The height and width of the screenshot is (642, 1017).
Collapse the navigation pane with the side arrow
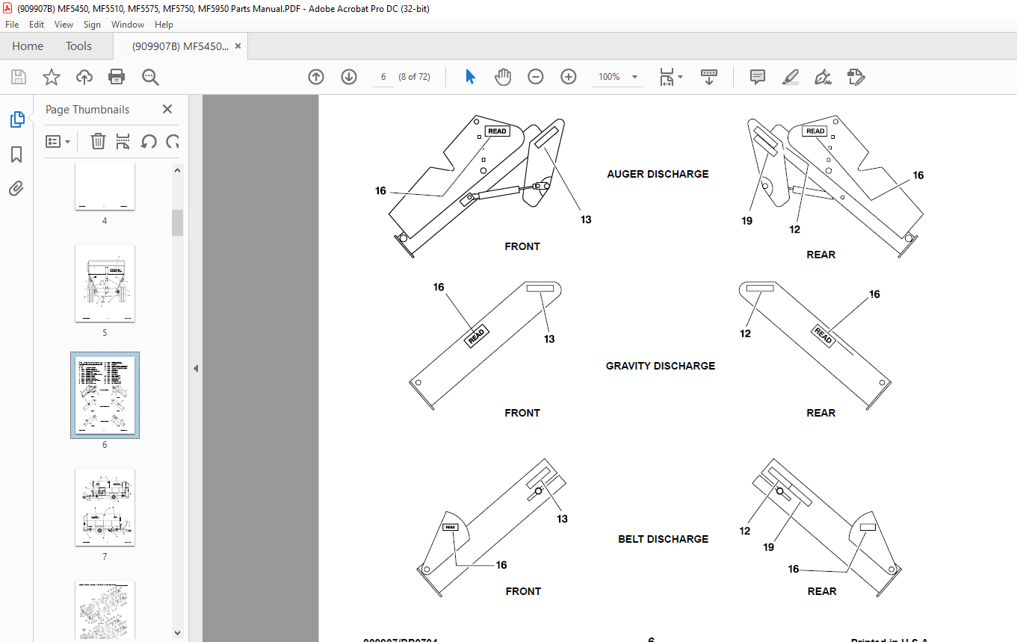coord(196,368)
